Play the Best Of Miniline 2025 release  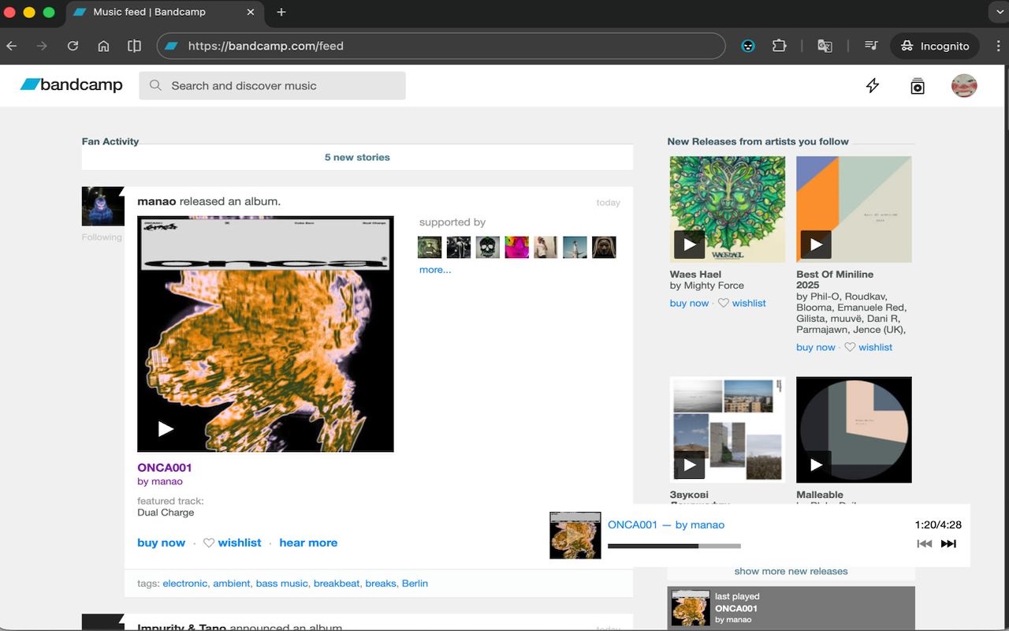[816, 245]
